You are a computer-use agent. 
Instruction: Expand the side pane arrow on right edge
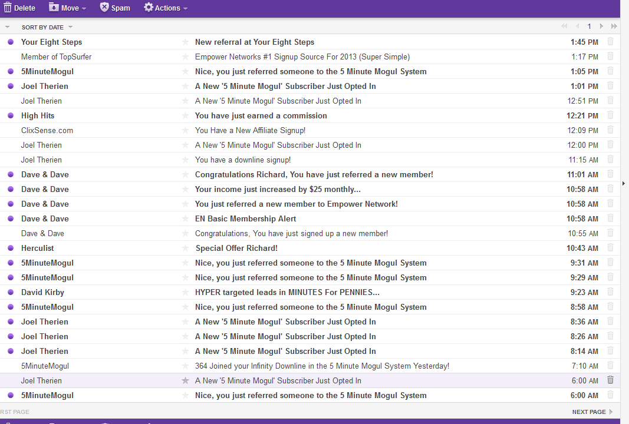623,184
